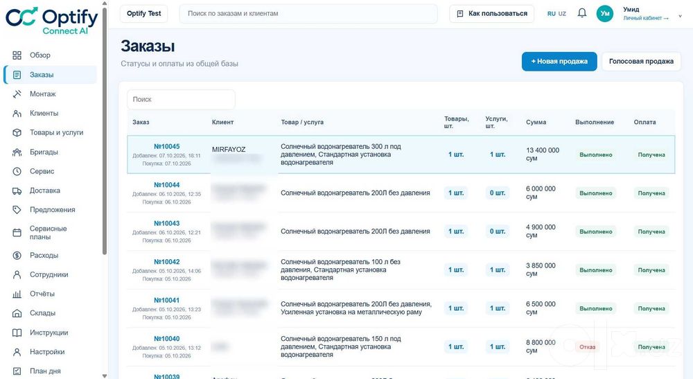Click the Монтаж tools icon
Image resolution: width=693 pixels, height=379 pixels.
pyautogui.click(x=17, y=94)
